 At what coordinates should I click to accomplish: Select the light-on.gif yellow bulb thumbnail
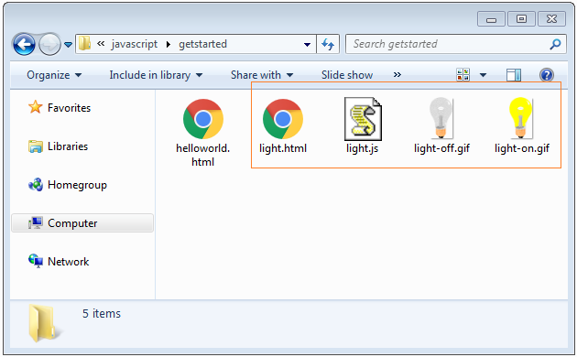click(x=521, y=118)
